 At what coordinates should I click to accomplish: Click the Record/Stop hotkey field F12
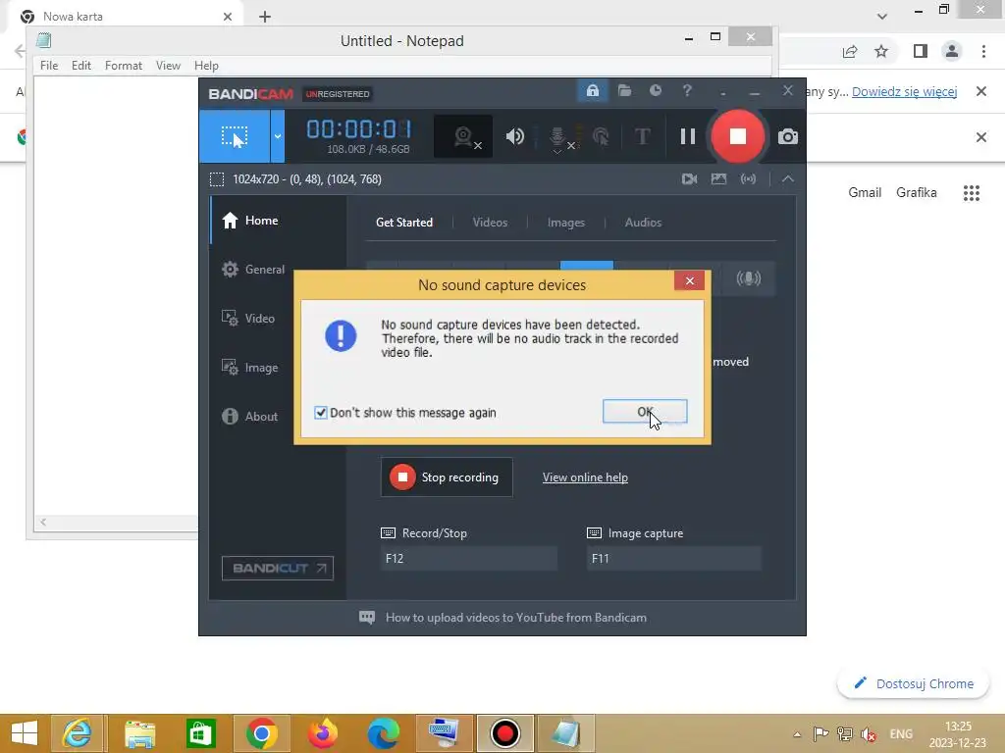coord(469,558)
